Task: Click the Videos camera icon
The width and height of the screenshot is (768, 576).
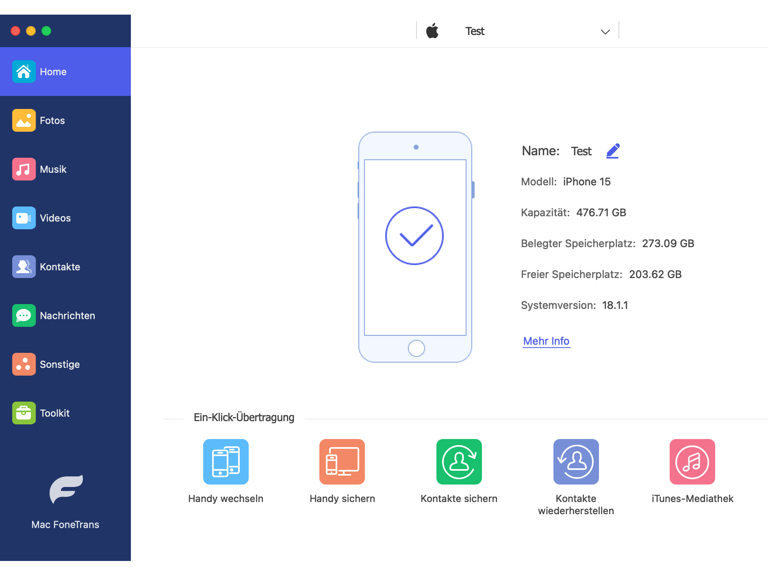Action: pyautogui.click(x=24, y=218)
